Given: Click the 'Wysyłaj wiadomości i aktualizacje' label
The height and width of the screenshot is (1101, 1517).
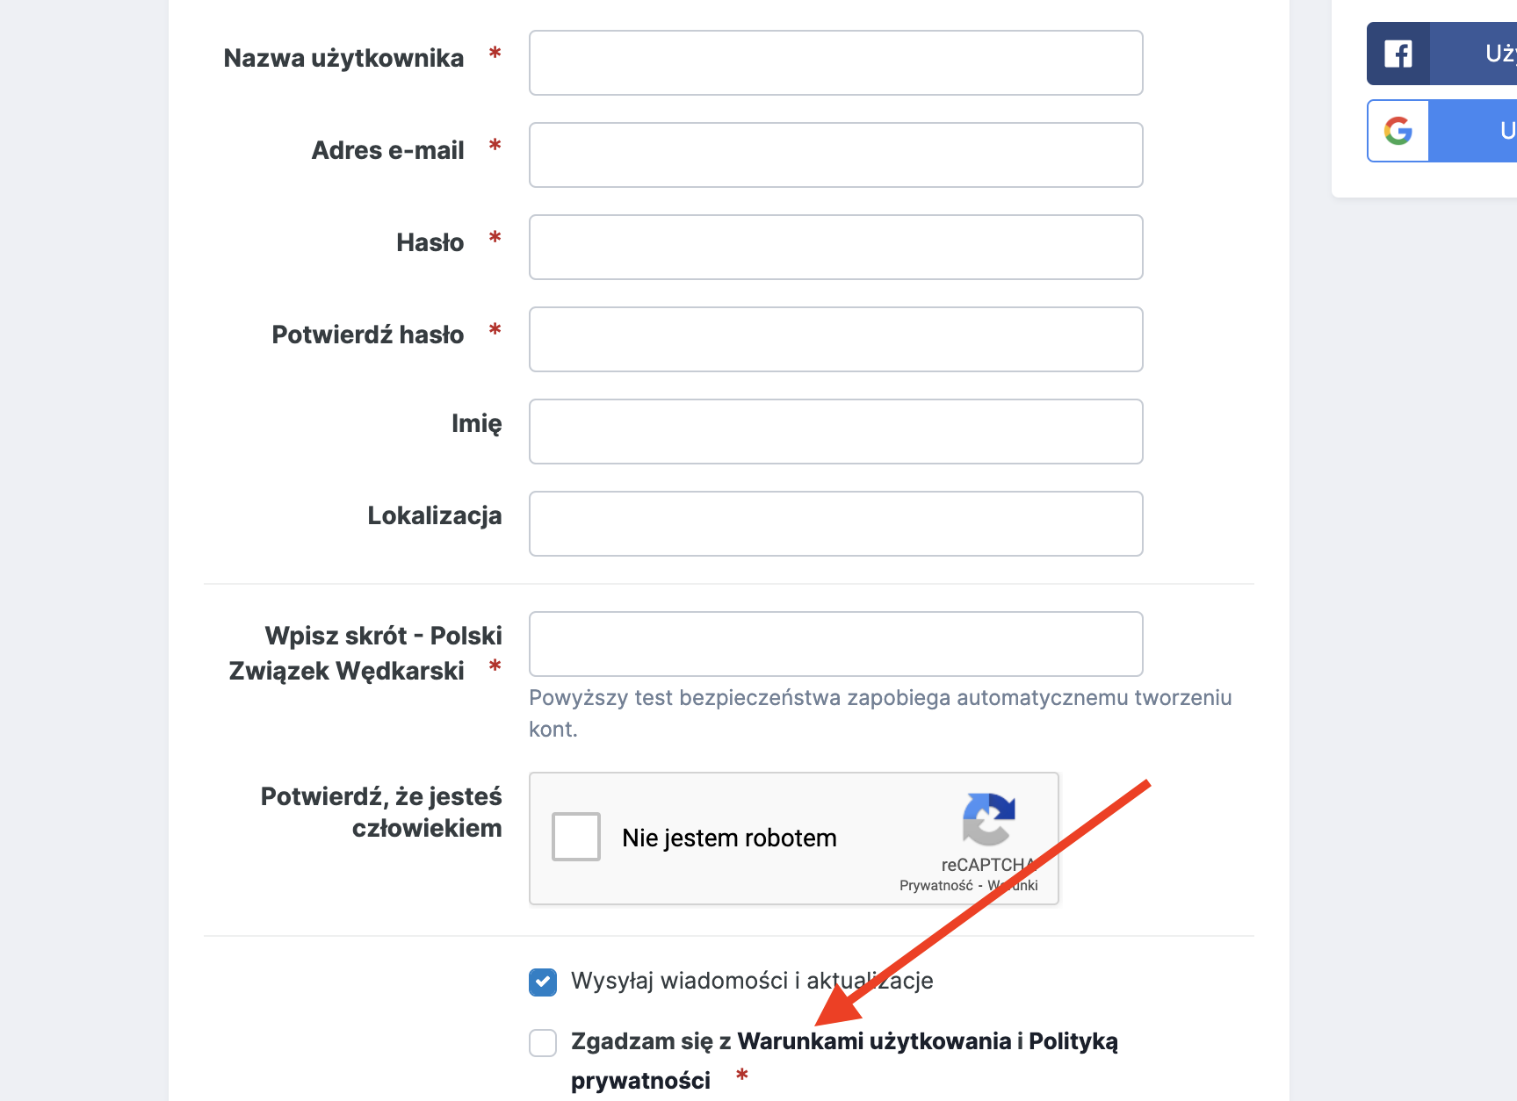Looking at the screenshot, I should point(751,981).
